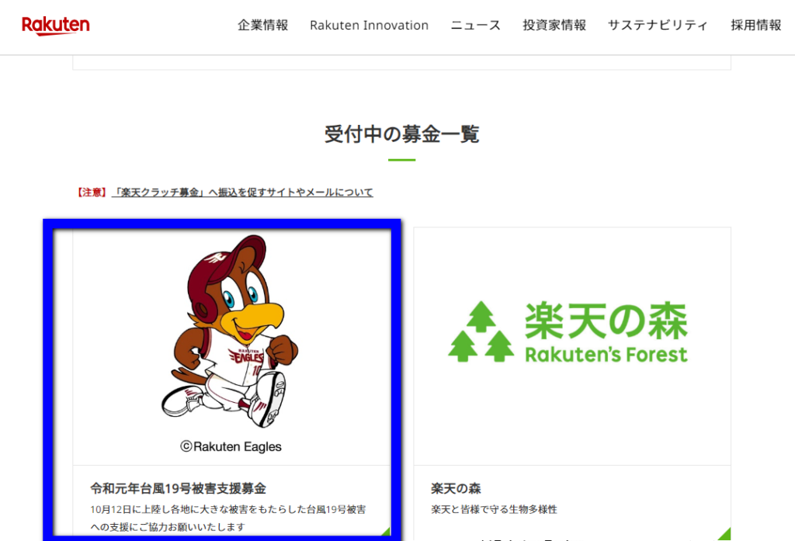
Task: Click the 受付中の募金一覧 heading
Action: click(401, 134)
